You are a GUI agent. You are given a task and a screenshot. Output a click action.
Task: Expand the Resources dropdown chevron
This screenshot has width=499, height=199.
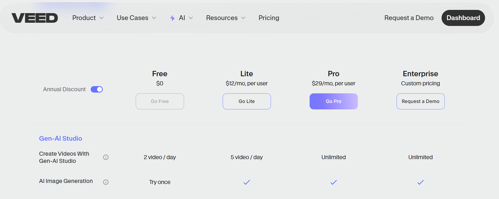(243, 18)
